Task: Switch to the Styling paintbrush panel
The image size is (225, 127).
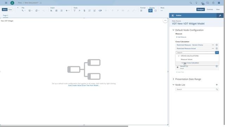Action: point(220,16)
